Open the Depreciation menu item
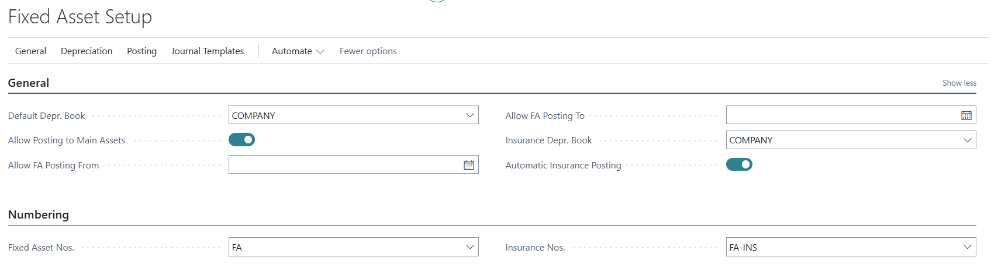 click(87, 51)
